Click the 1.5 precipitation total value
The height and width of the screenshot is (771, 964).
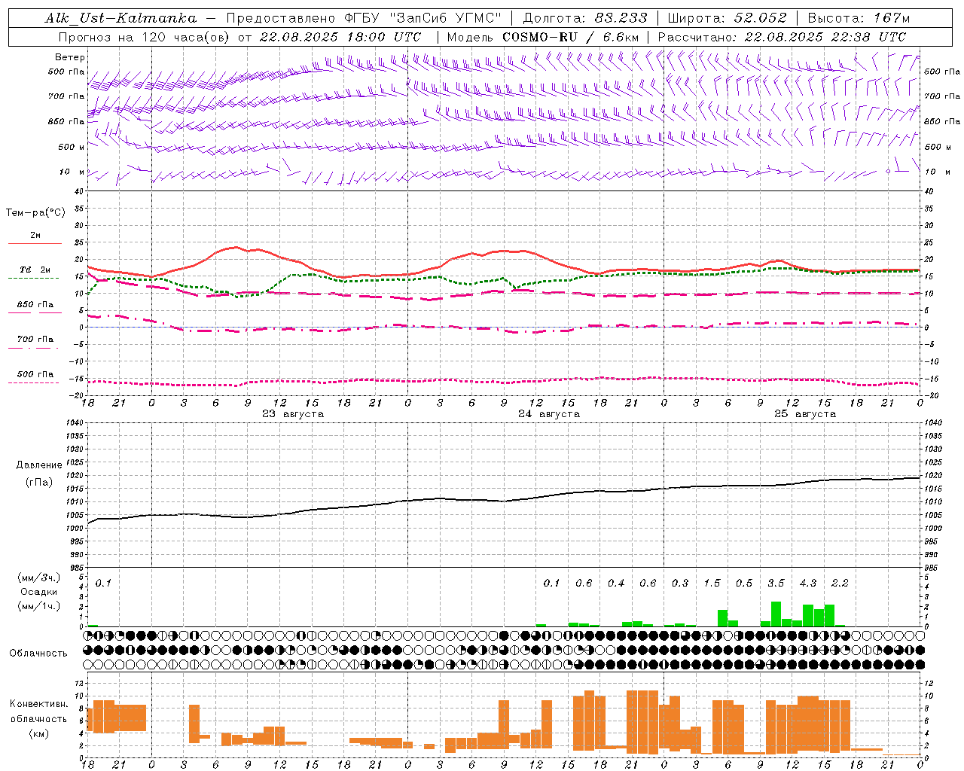[x=712, y=583]
